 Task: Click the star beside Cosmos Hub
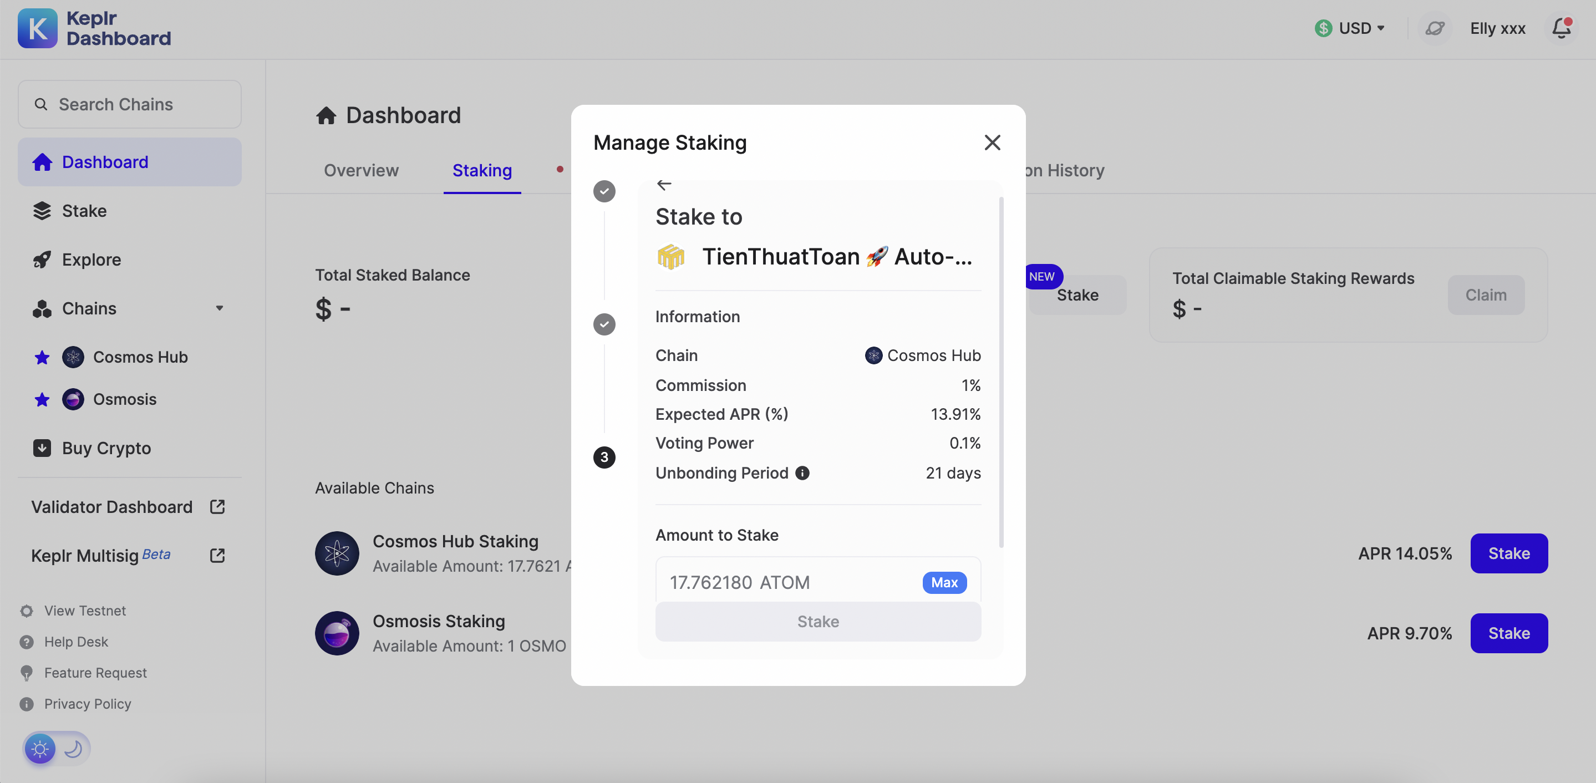(x=42, y=358)
